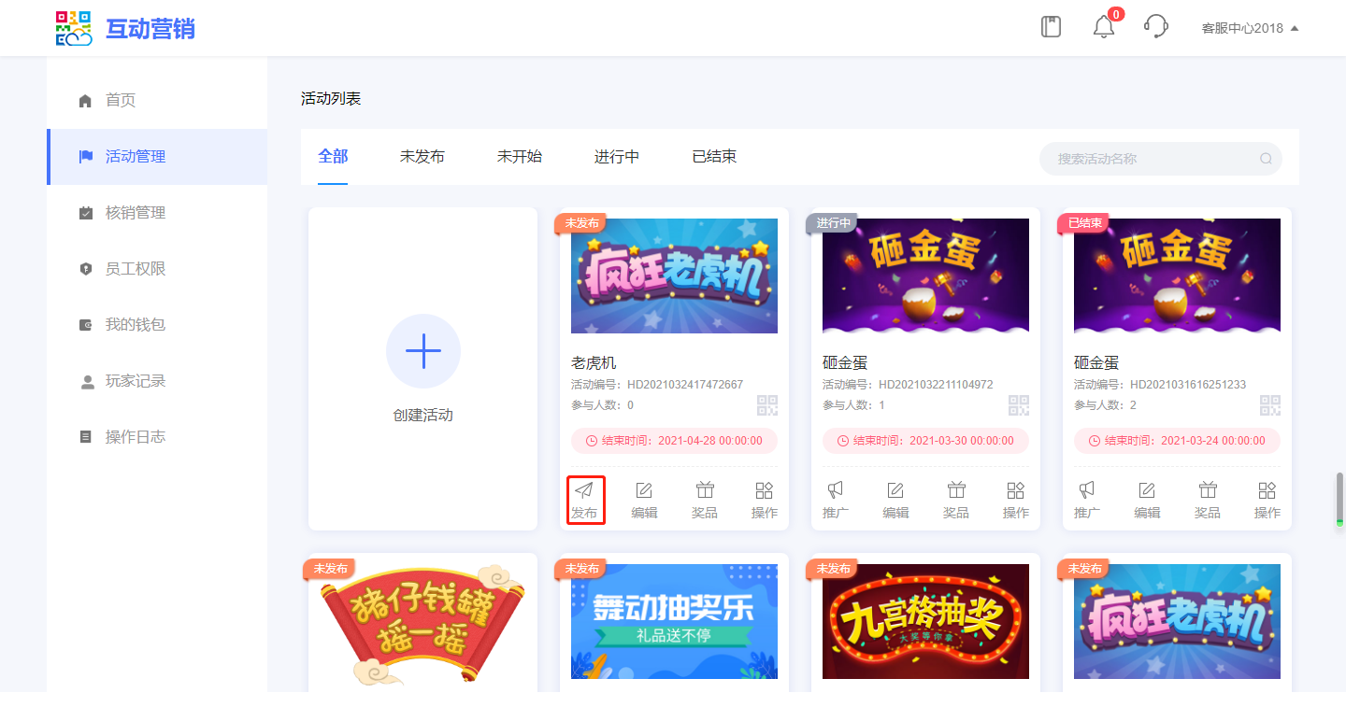The width and height of the screenshot is (1346, 707).
Task: Click the plus icon to create activity
Action: click(423, 351)
